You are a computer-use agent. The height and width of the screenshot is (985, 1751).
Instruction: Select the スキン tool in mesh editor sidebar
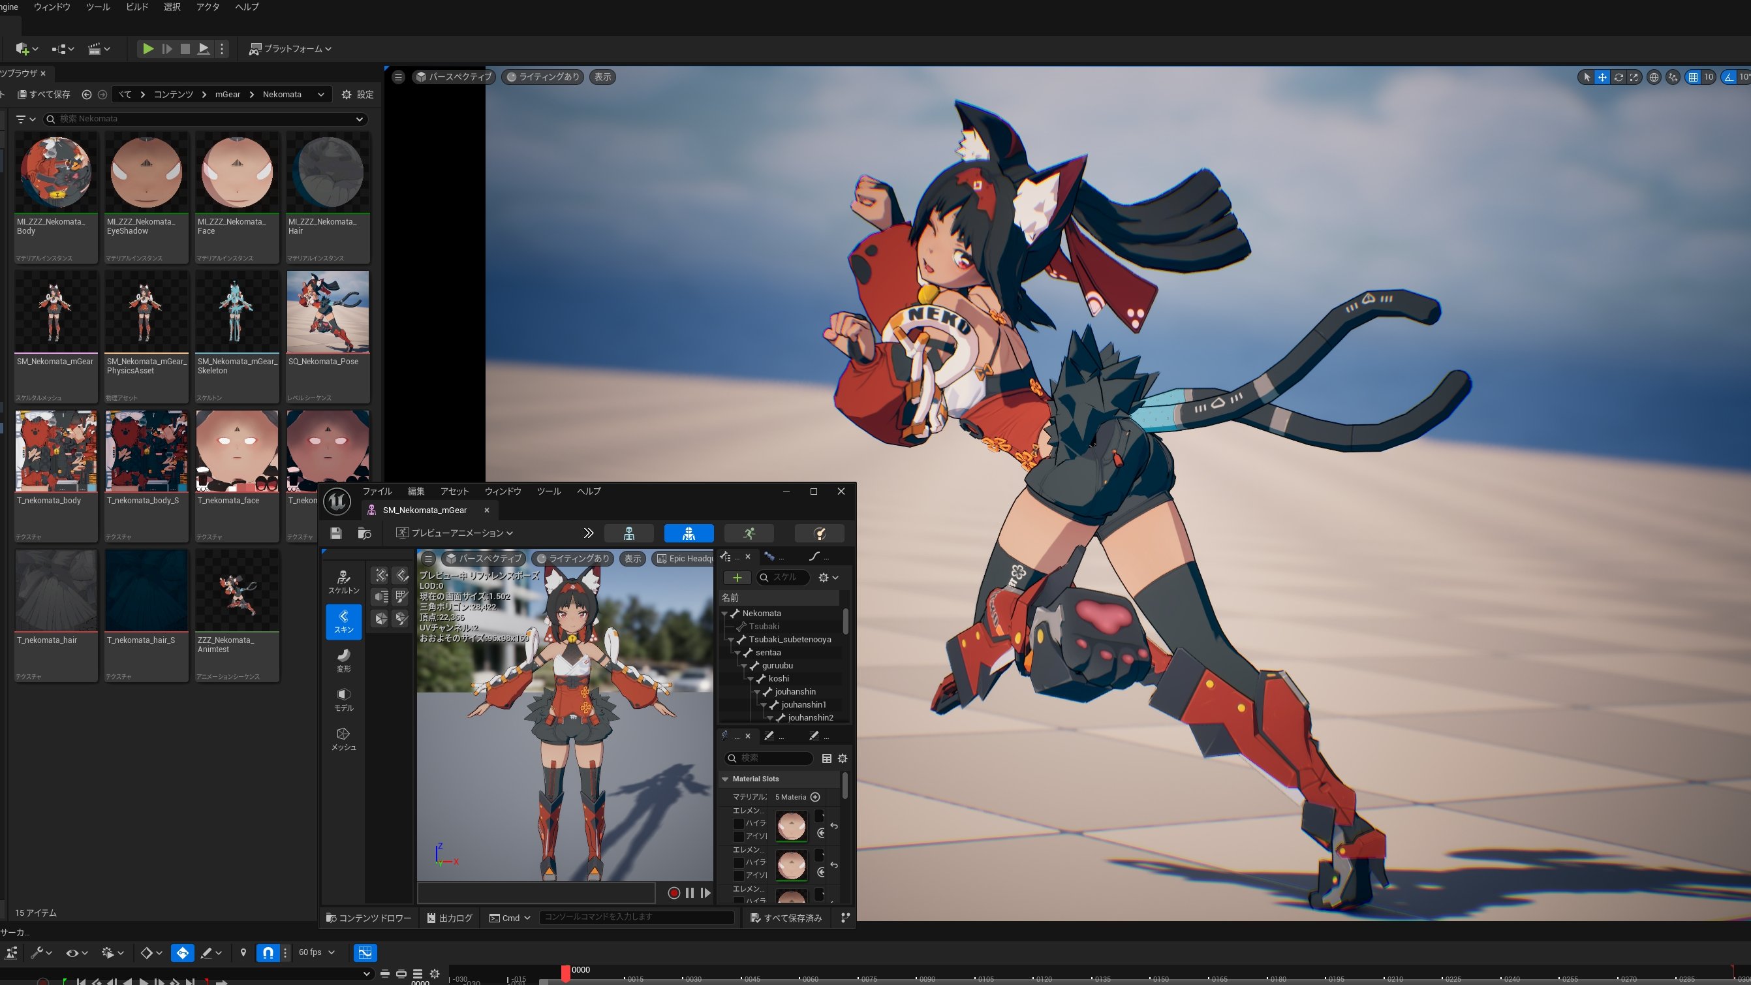pos(344,621)
